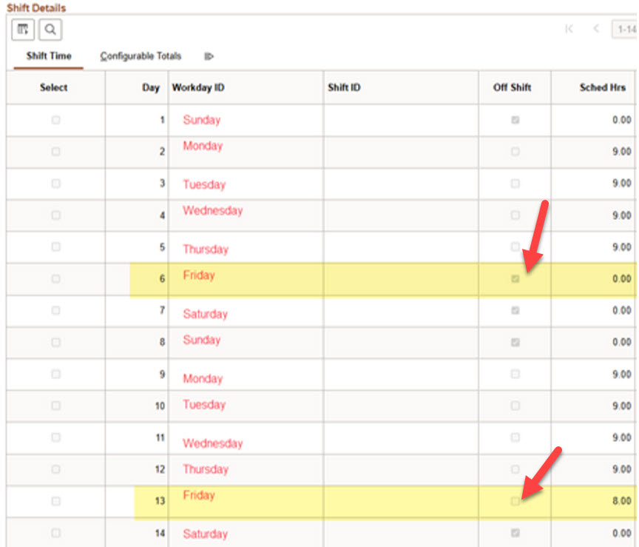Toggle Off Shift checkbox for day 6 Friday

point(515,279)
